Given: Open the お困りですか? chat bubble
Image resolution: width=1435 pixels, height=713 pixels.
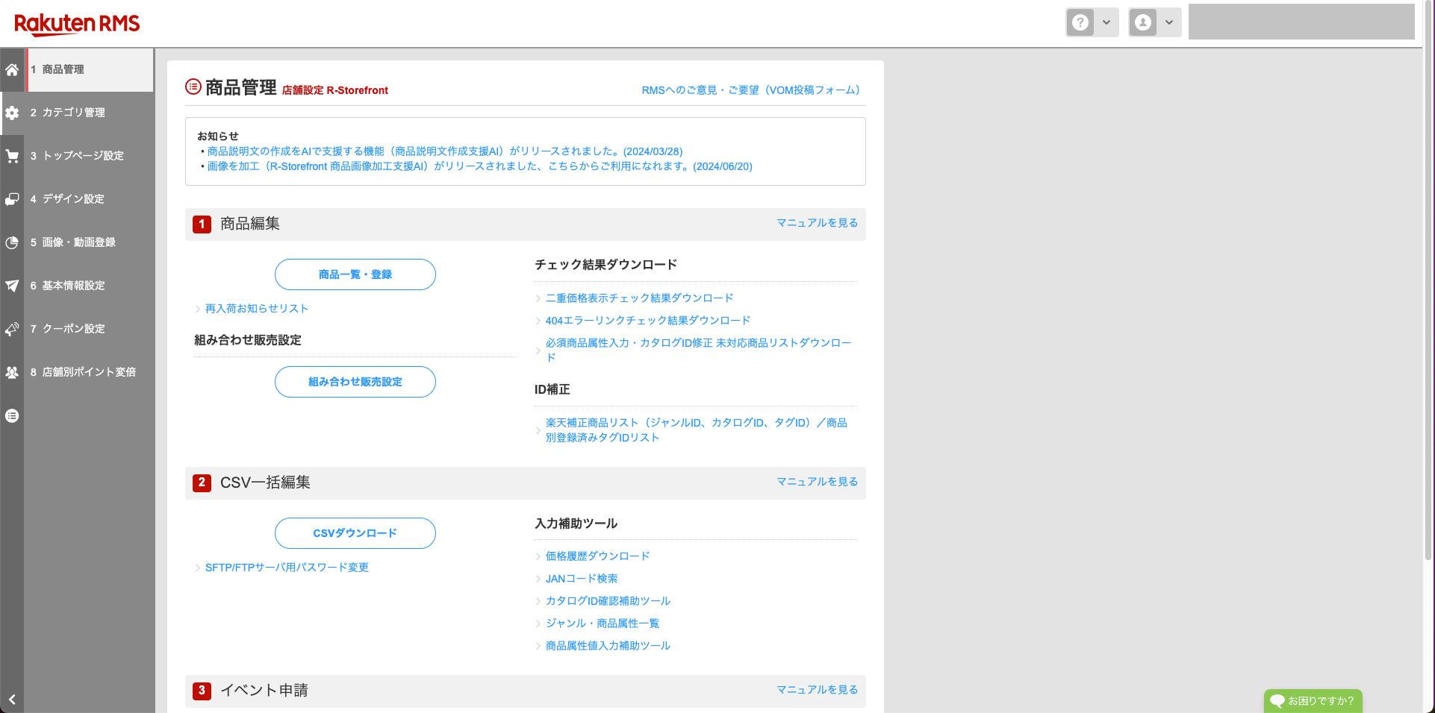Looking at the screenshot, I should (1313, 700).
